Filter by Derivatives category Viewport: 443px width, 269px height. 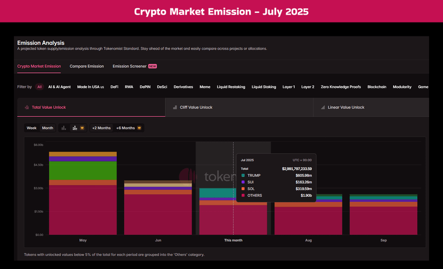[184, 87]
